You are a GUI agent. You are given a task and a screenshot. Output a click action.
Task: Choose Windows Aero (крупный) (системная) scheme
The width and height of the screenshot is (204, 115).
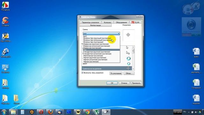point(101,38)
